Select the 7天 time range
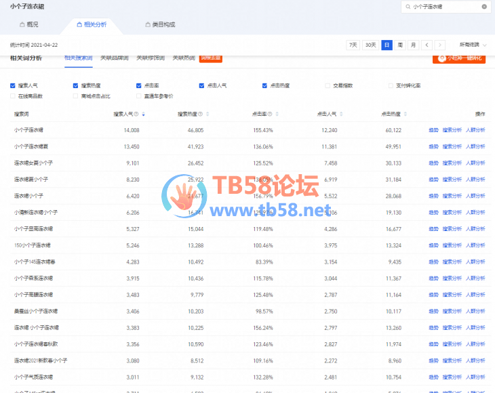 click(353, 45)
